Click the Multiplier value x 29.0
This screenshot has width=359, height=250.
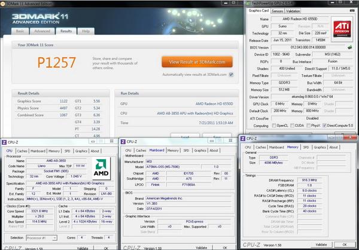[x=41, y=217]
